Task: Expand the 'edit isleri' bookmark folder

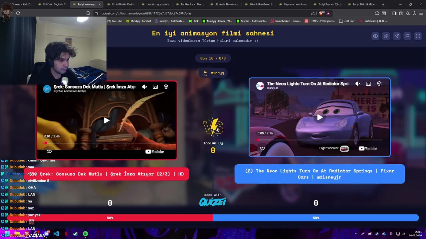Action: pos(347,21)
